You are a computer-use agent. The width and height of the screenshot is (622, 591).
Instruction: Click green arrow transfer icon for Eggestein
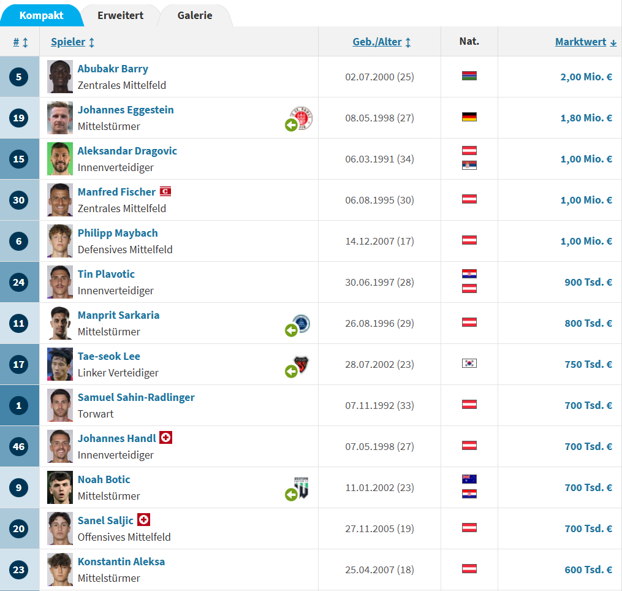coord(291,125)
